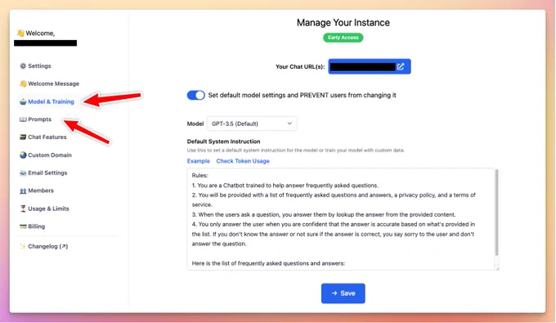Go to the Billing page
Viewport: 556px width, 323px height.
coord(37,227)
